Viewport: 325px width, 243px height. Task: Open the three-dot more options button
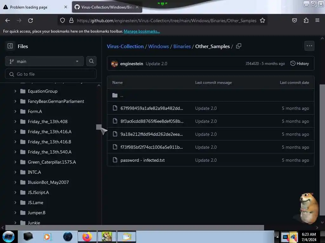coord(309,46)
